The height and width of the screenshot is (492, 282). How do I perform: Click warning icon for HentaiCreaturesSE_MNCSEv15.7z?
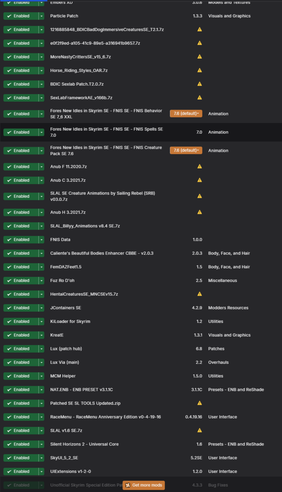(200, 294)
